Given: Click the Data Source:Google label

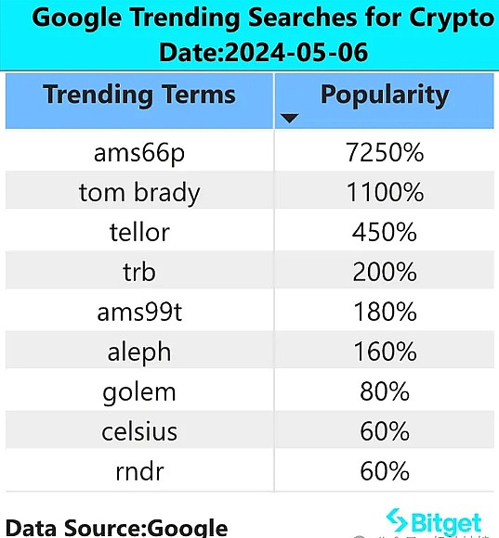Looking at the screenshot, I should (x=116, y=528).
